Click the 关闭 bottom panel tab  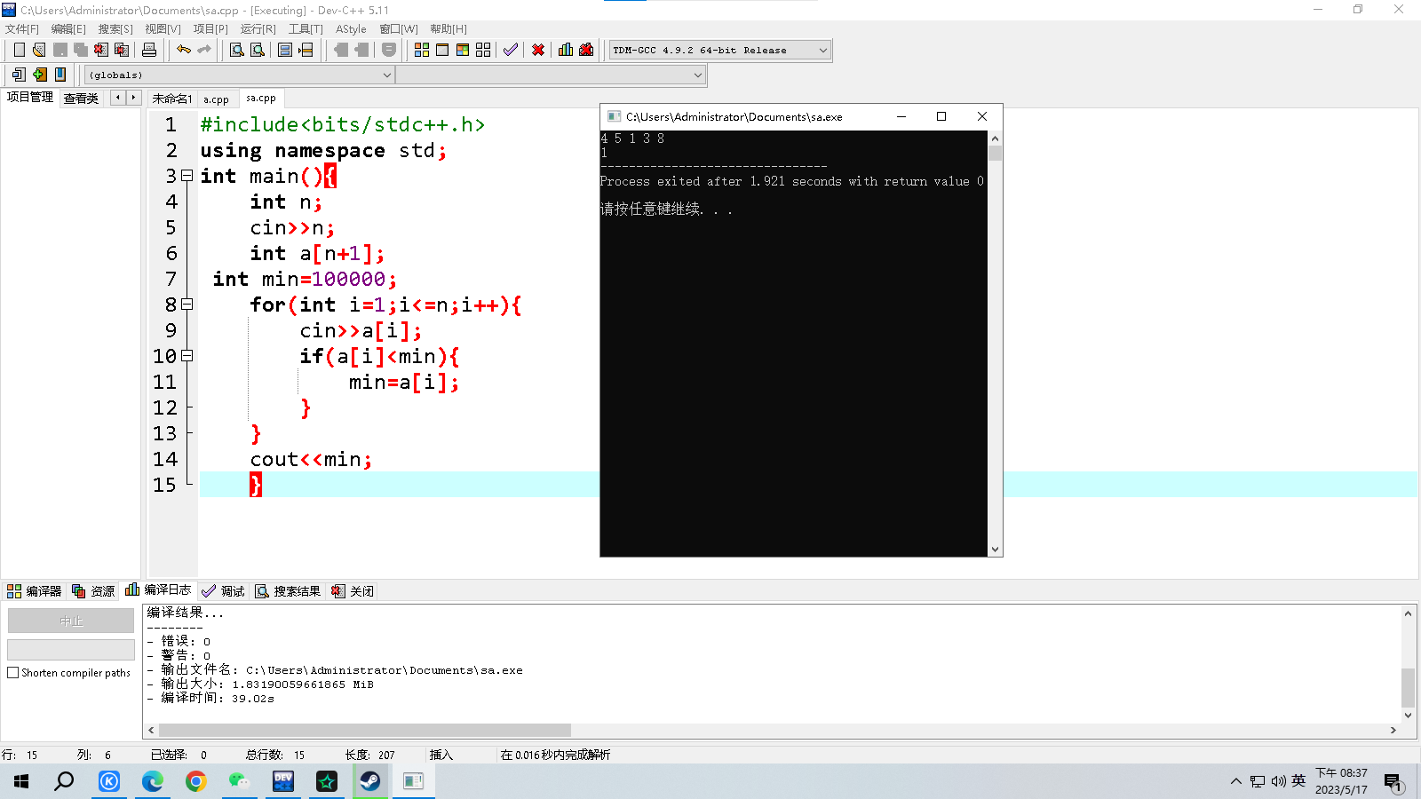tap(353, 590)
